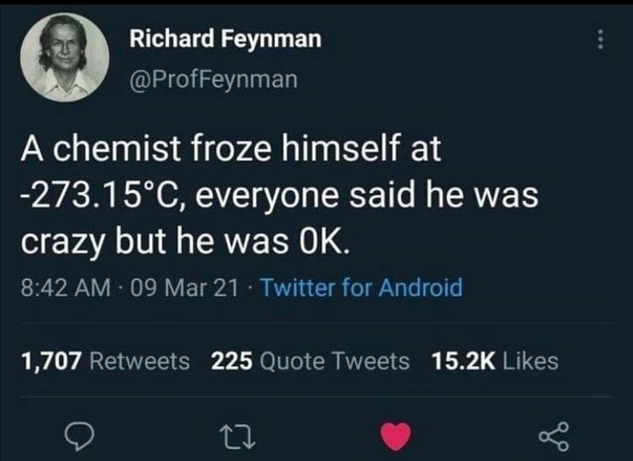Retweet using the arrows icon
The width and height of the screenshot is (633, 461).
click(x=237, y=439)
